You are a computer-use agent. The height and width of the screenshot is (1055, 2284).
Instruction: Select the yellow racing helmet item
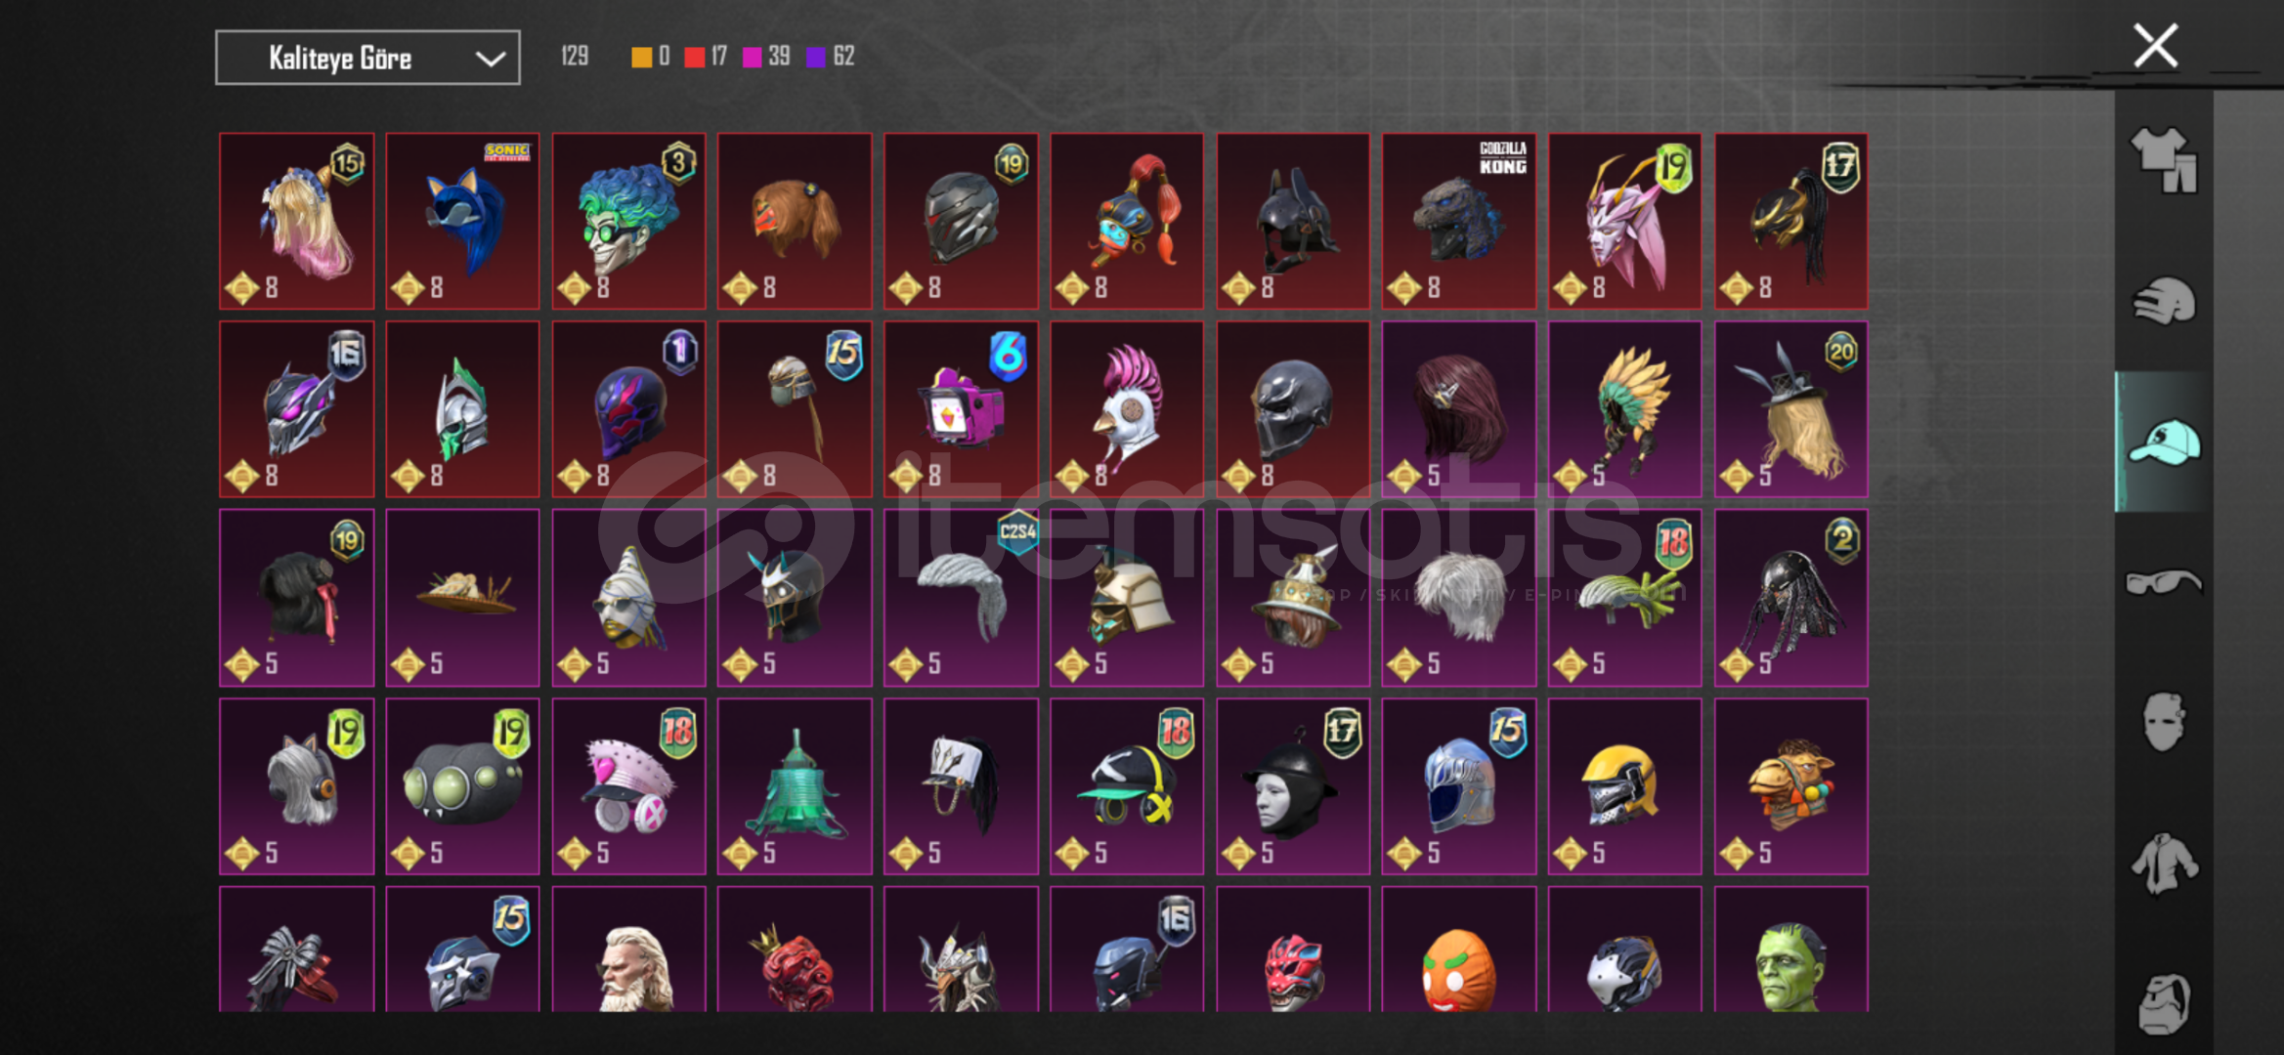coord(1624,785)
